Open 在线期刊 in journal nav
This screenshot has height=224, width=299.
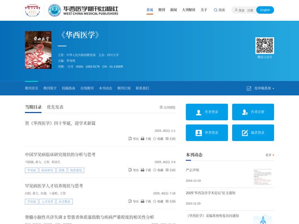click(x=87, y=88)
